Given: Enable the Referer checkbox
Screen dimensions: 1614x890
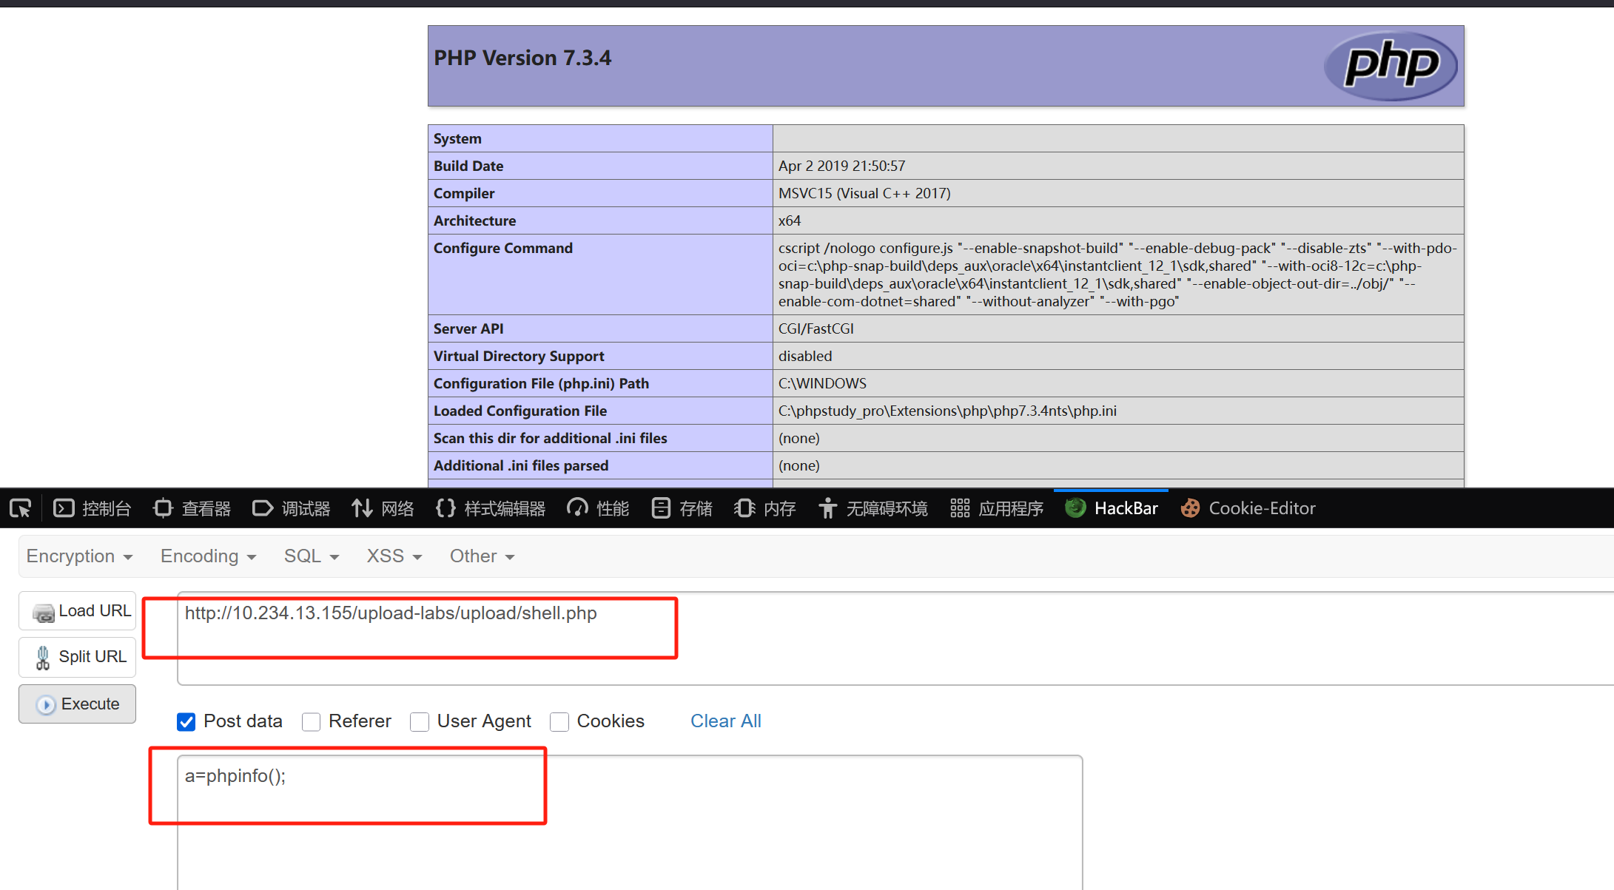Looking at the screenshot, I should (x=312, y=721).
